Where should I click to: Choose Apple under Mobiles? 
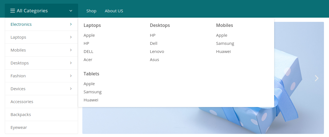point(222,35)
